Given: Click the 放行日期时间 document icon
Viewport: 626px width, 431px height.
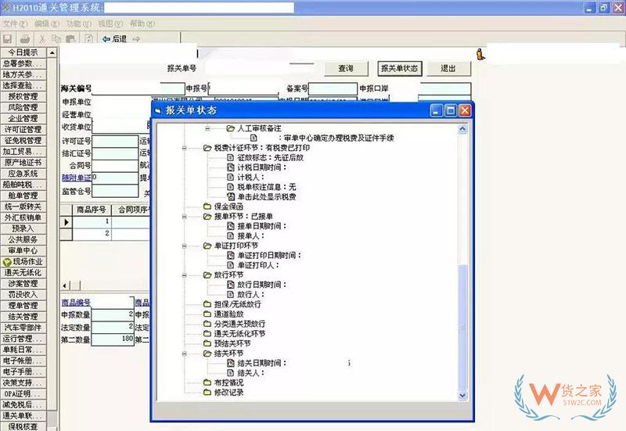Looking at the screenshot, I should pos(230,285).
